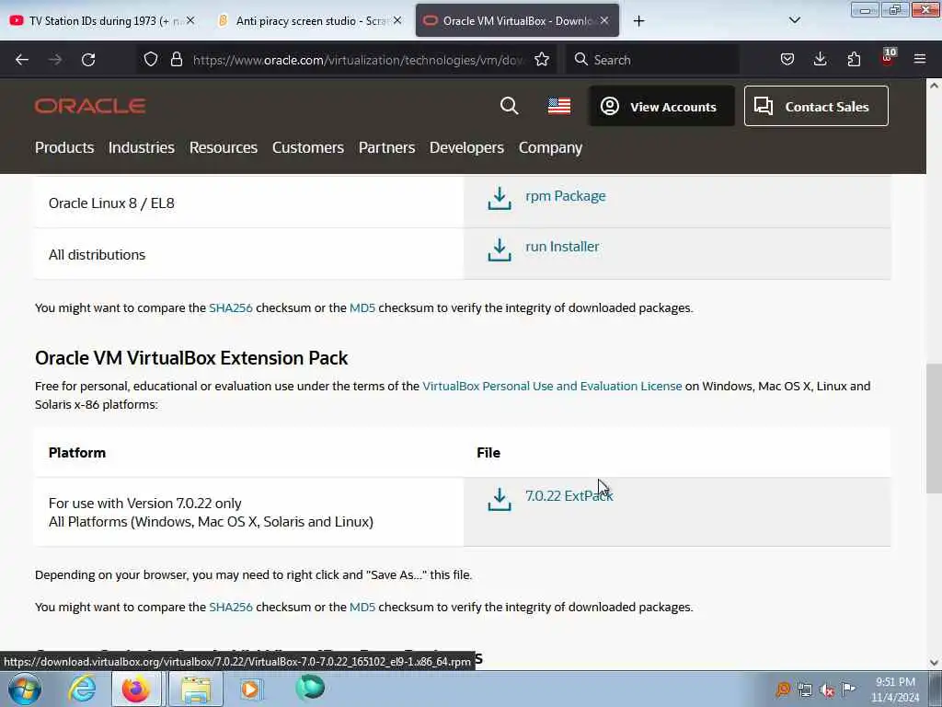View site security via the padlock icon
This screenshot has width=942, height=707.
pyautogui.click(x=176, y=59)
